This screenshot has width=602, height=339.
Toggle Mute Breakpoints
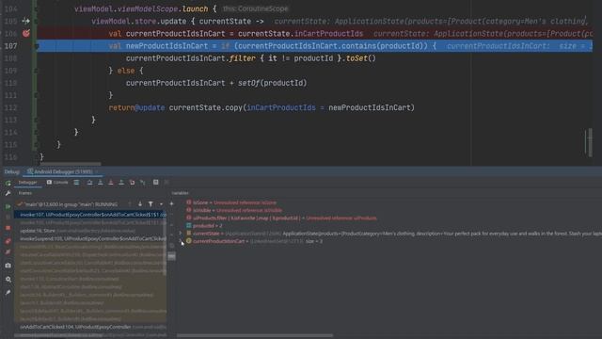click(8, 252)
